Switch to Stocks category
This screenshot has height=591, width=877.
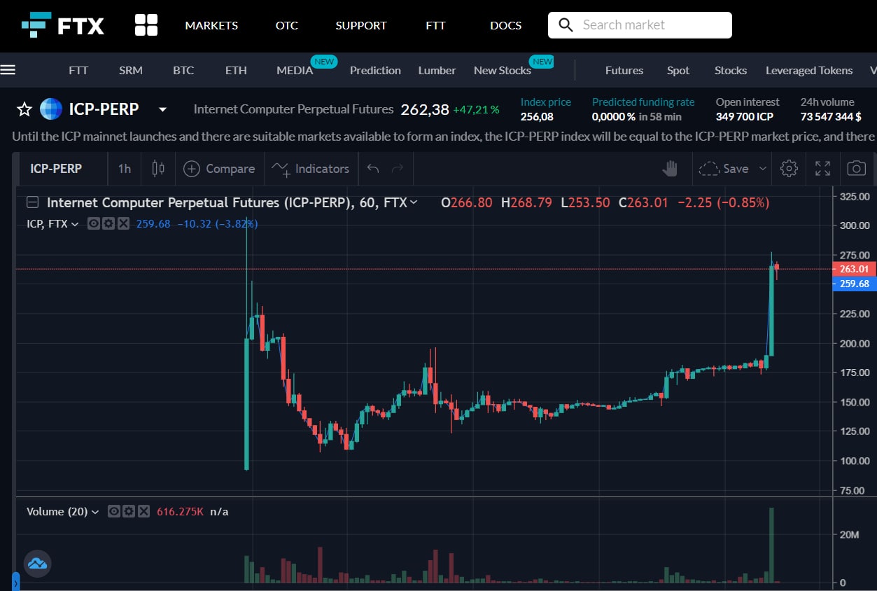point(731,70)
